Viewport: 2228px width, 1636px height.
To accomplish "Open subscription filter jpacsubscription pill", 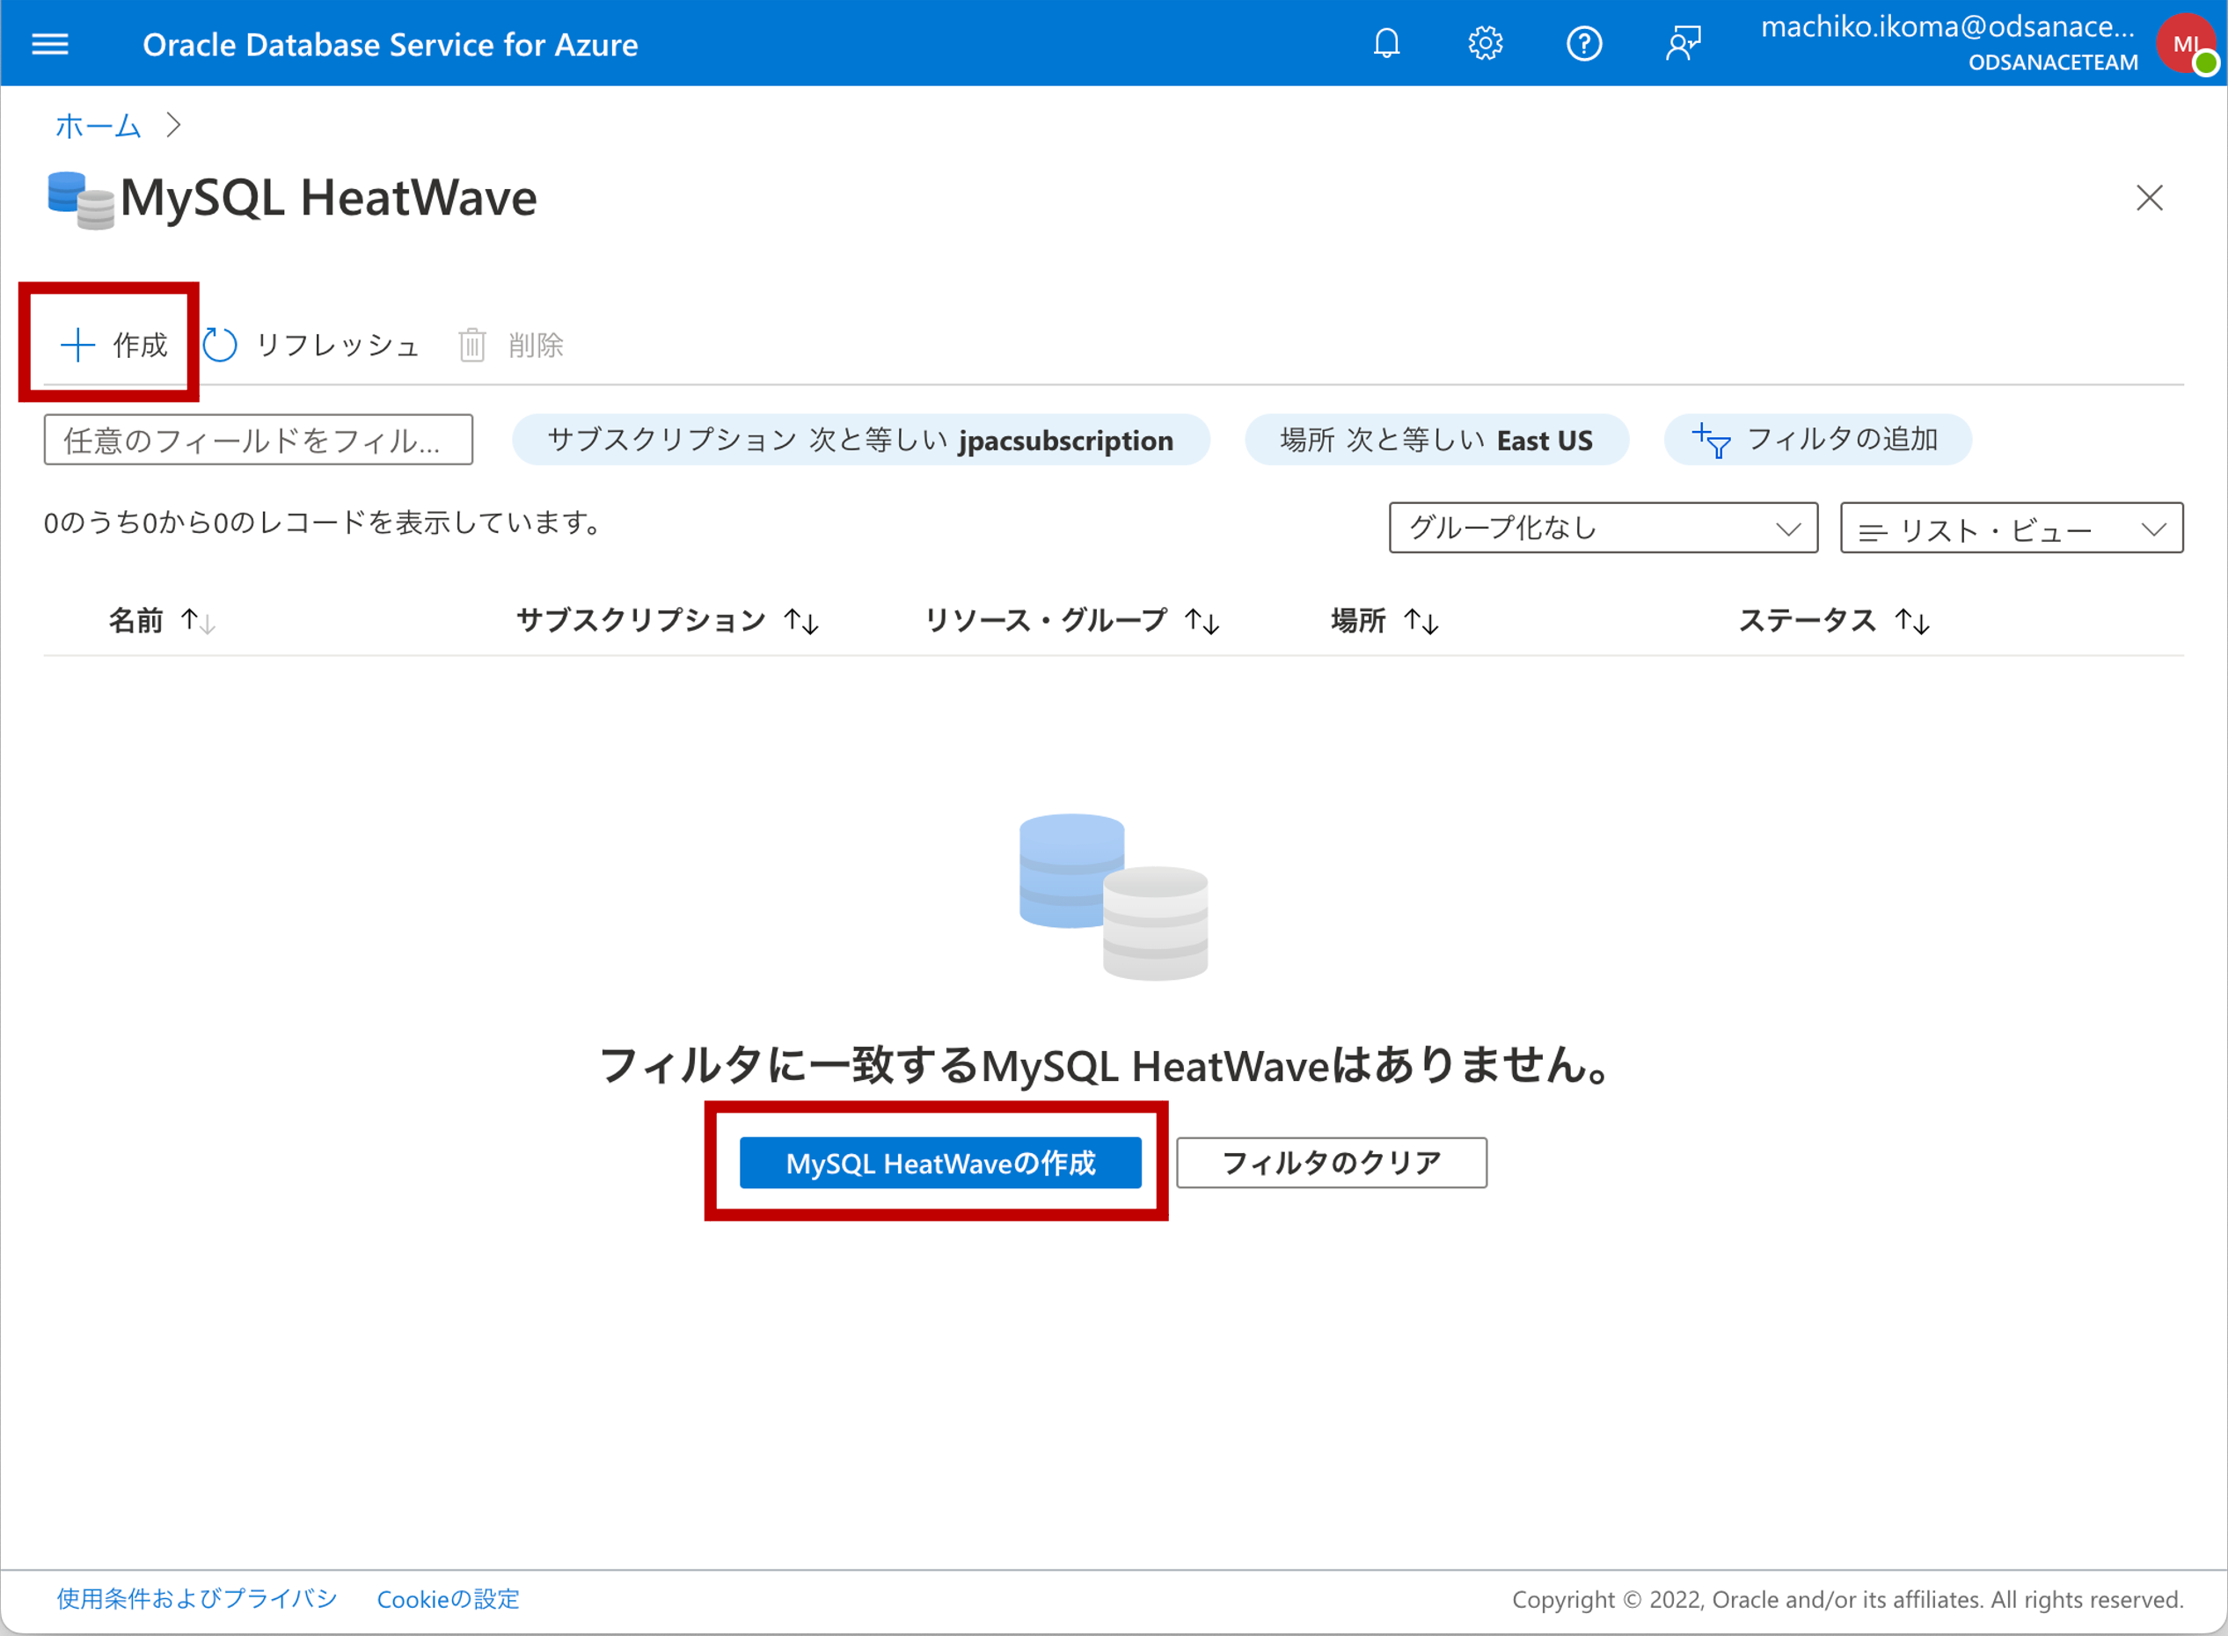I will coord(859,440).
